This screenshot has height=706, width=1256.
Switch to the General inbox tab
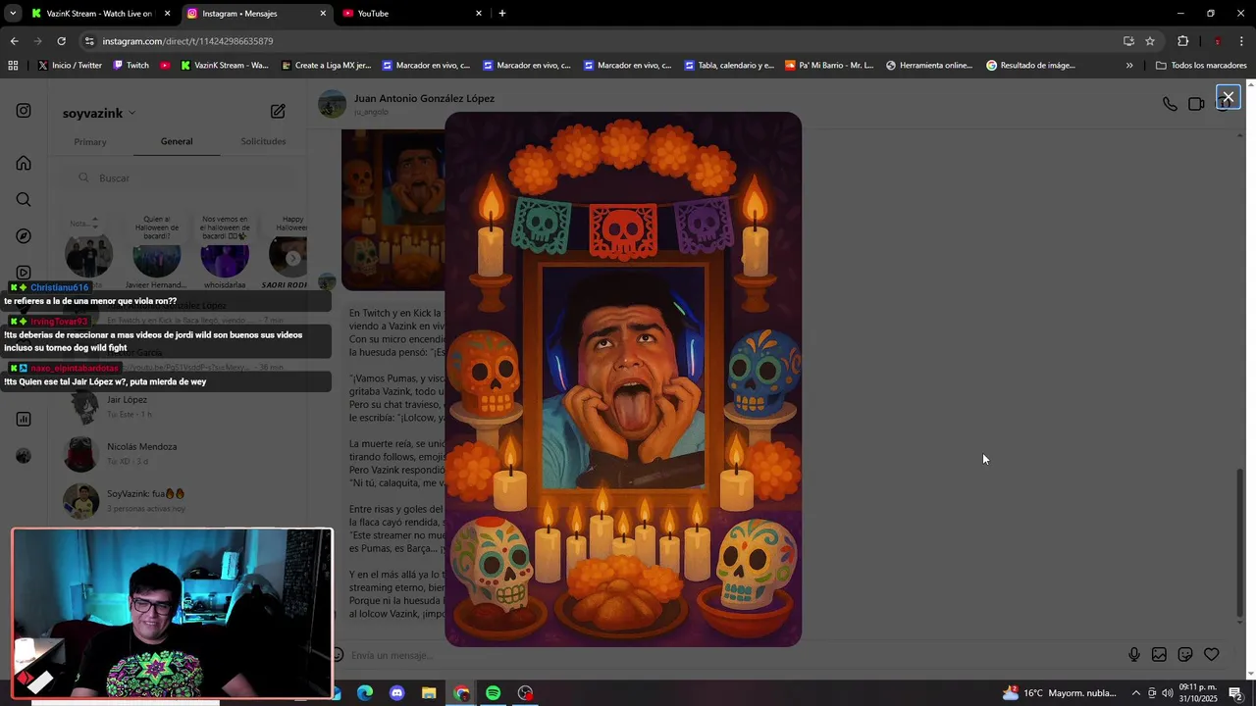pyautogui.click(x=177, y=141)
